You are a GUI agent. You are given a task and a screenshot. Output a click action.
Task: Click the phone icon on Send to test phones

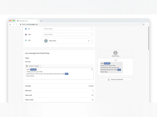(x=109, y=80)
